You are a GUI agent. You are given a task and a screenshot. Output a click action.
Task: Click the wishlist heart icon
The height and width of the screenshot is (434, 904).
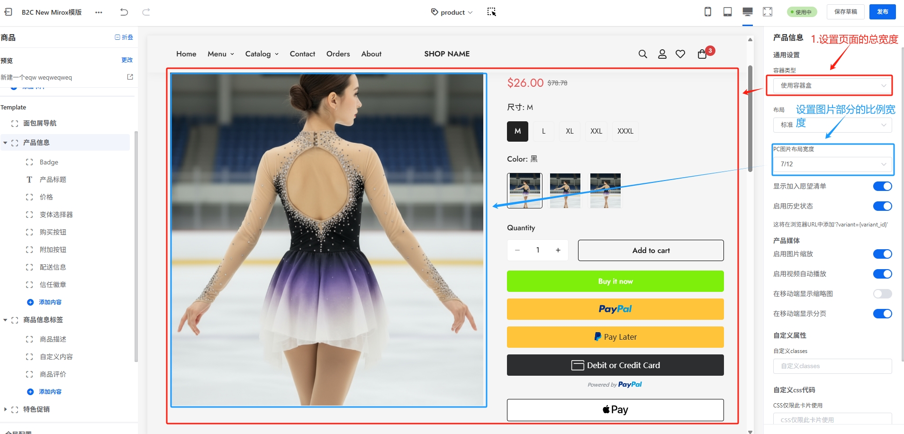[x=680, y=54]
